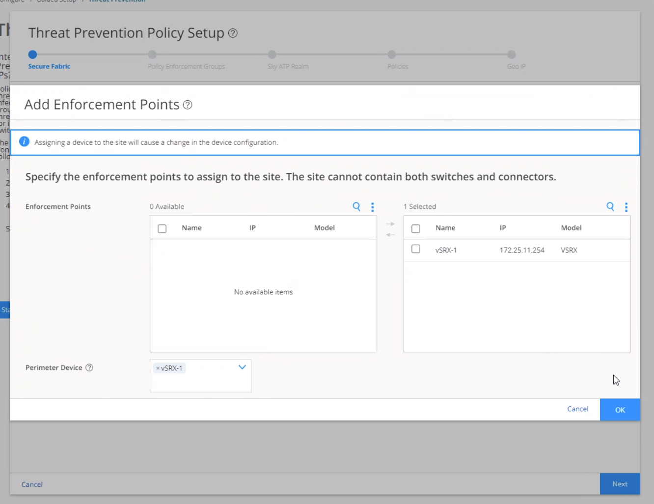Image resolution: width=654 pixels, height=504 pixels.
Task: Open the Perimeter Device dropdown
Action: point(242,367)
